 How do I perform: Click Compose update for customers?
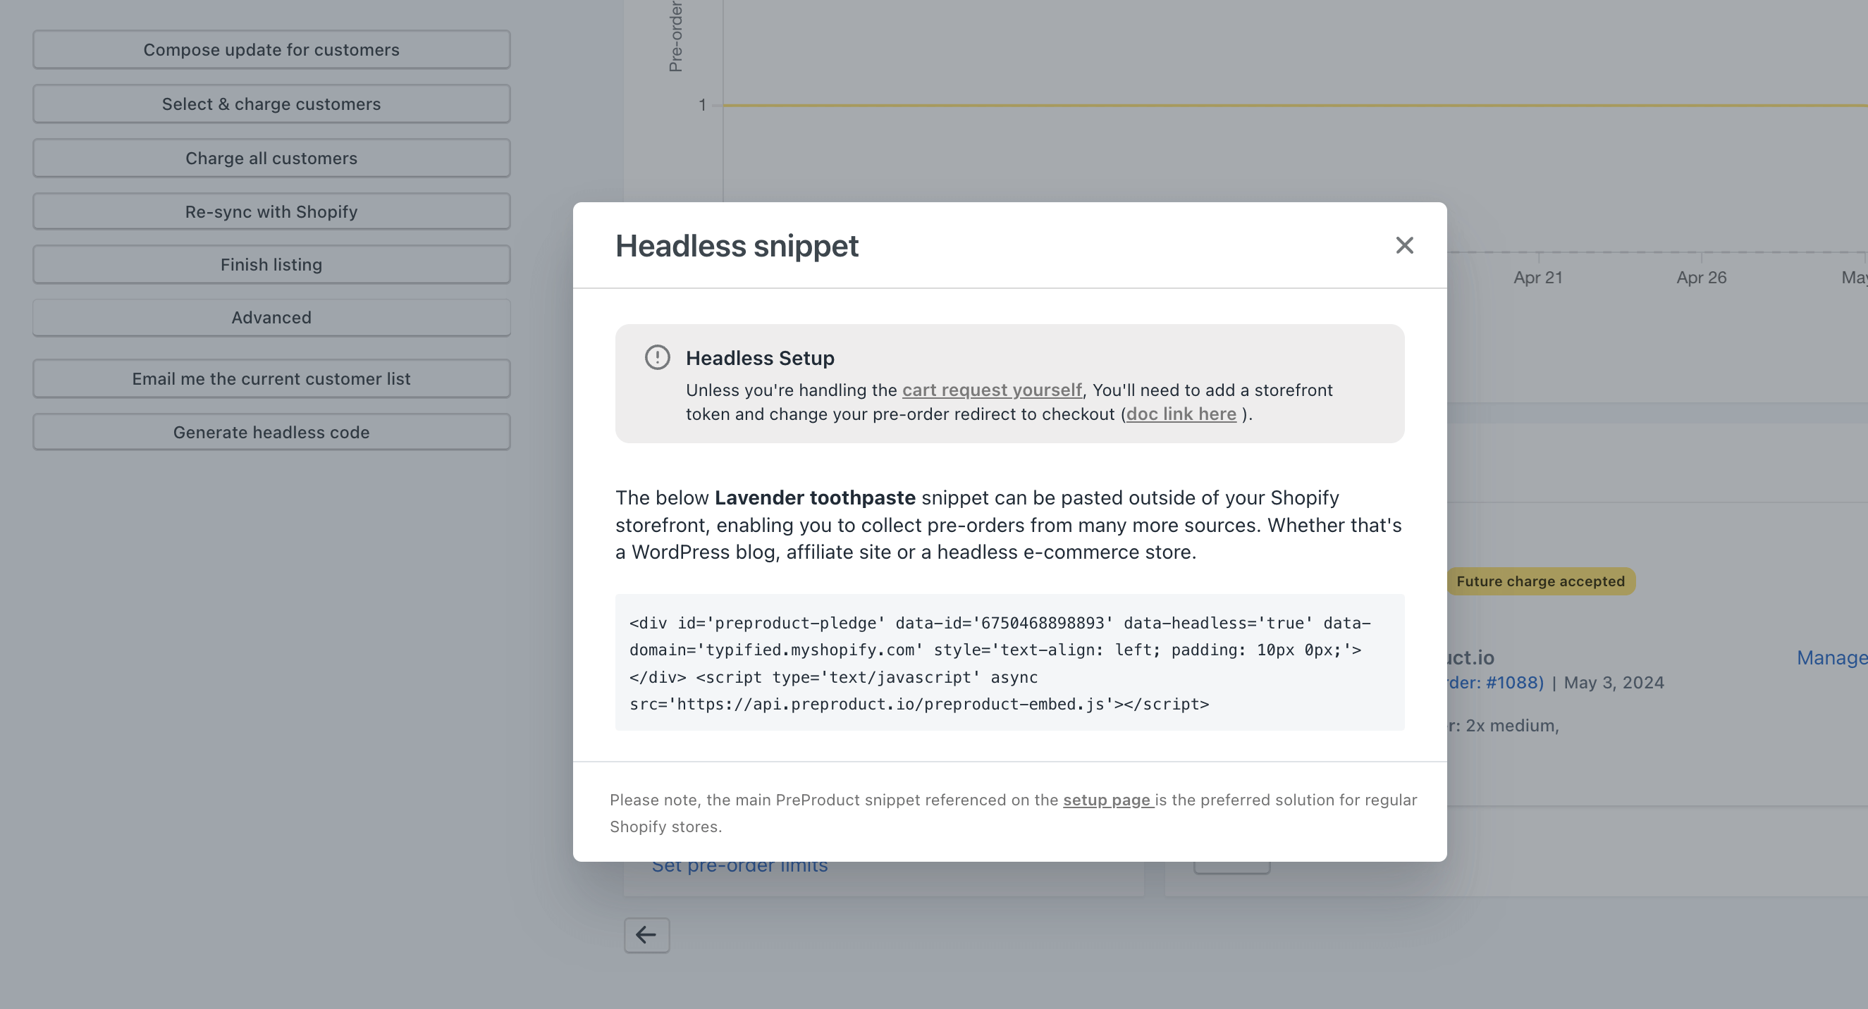coord(271,49)
